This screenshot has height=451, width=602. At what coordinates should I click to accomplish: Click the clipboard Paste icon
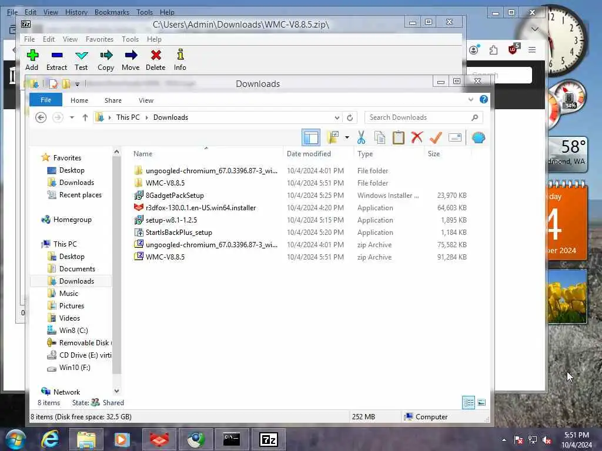coord(399,137)
